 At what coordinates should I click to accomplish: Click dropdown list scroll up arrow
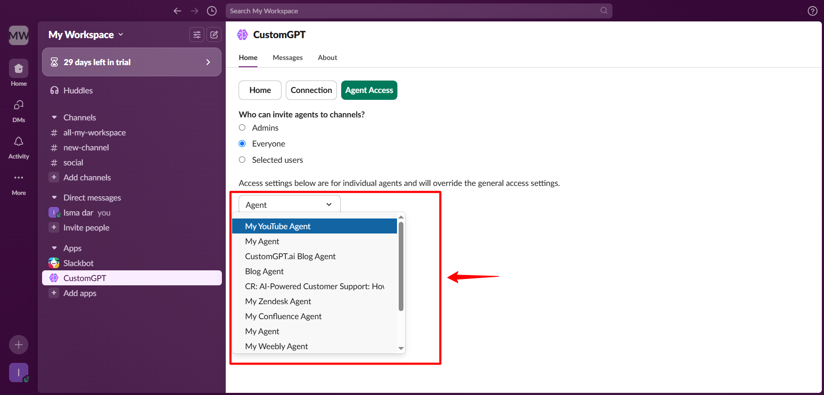[401, 217]
